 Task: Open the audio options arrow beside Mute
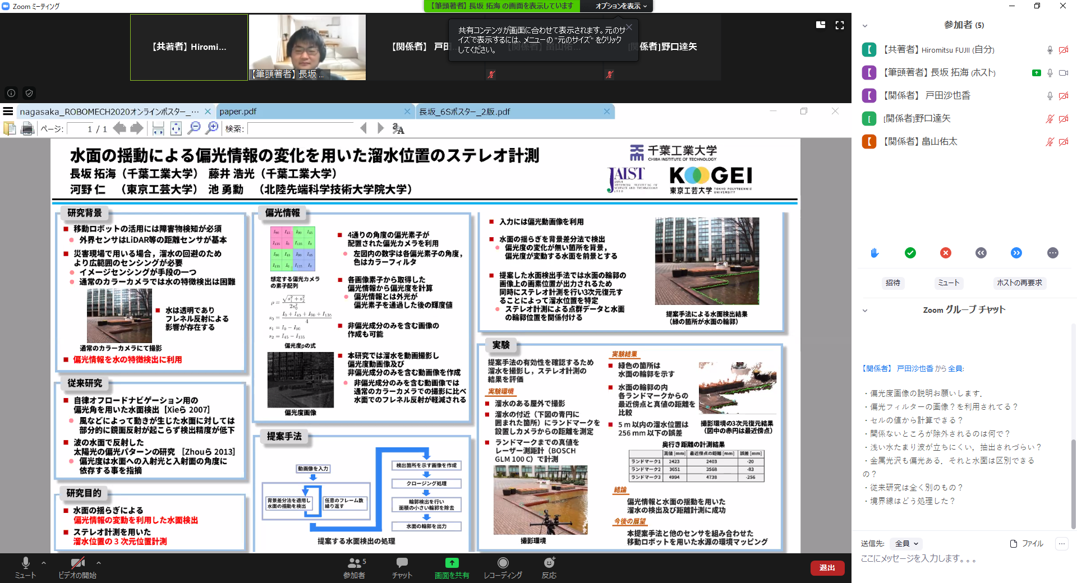coord(44,563)
